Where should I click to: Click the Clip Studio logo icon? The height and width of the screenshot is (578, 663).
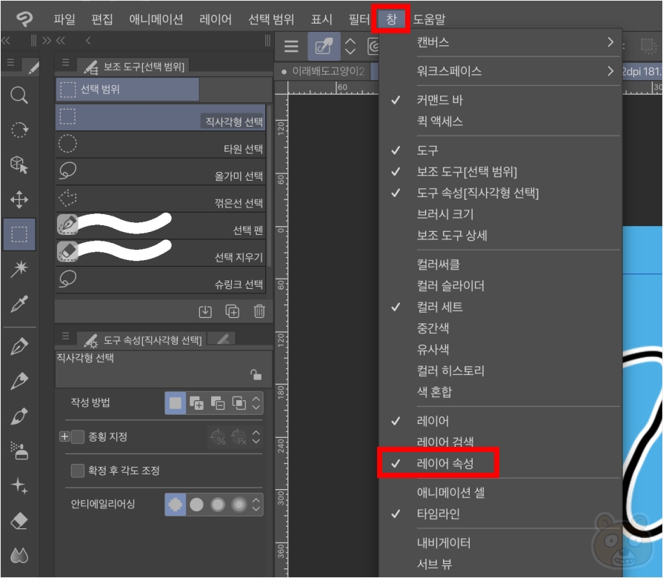(x=24, y=19)
